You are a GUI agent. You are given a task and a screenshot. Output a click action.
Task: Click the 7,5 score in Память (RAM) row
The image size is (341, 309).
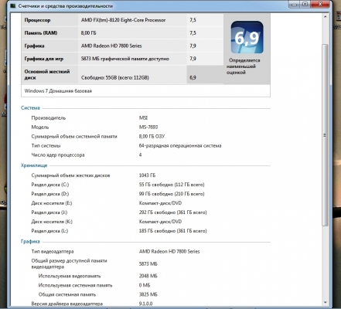[x=193, y=33]
